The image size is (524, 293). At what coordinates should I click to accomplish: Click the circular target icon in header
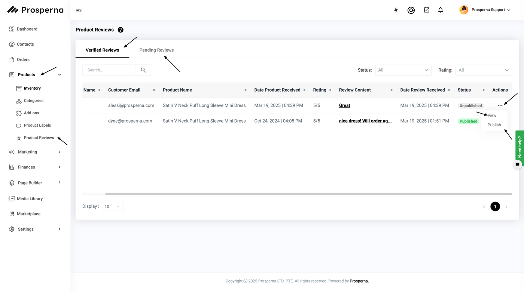[x=411, y=10]
